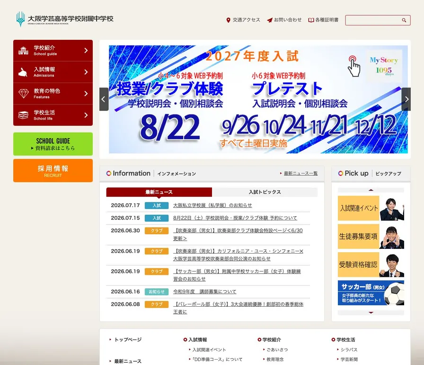Open news 8月22日(土)学校説明会 予約について
This screenshot has width=424, height=365.
pyautogui.click(x=235, y=218)
